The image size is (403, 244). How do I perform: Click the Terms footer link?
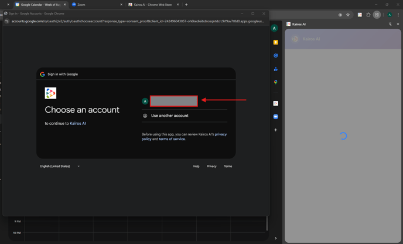point(228,167)
